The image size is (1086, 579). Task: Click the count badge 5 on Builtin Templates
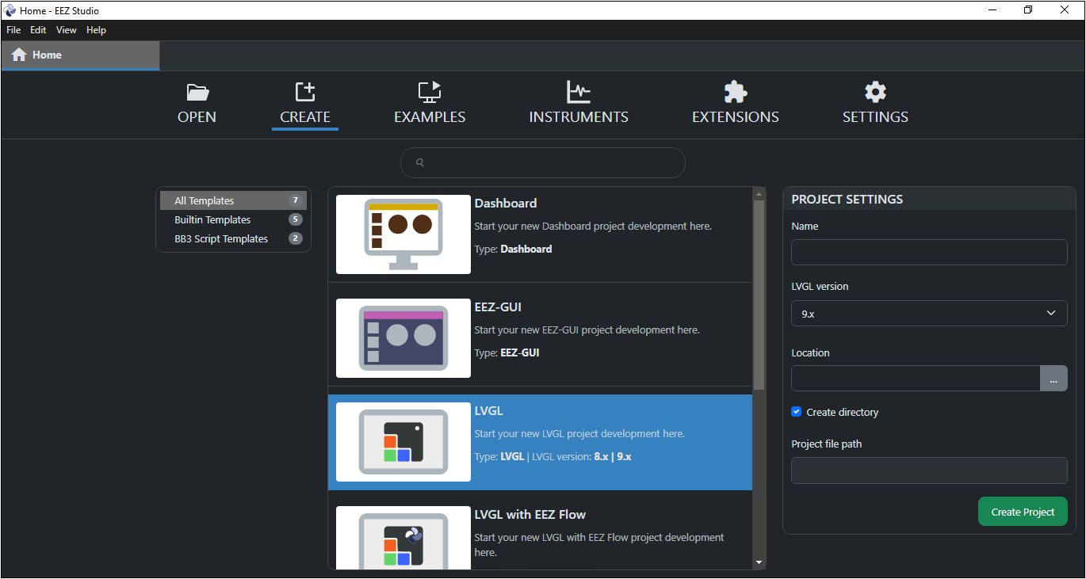(296, 219)
